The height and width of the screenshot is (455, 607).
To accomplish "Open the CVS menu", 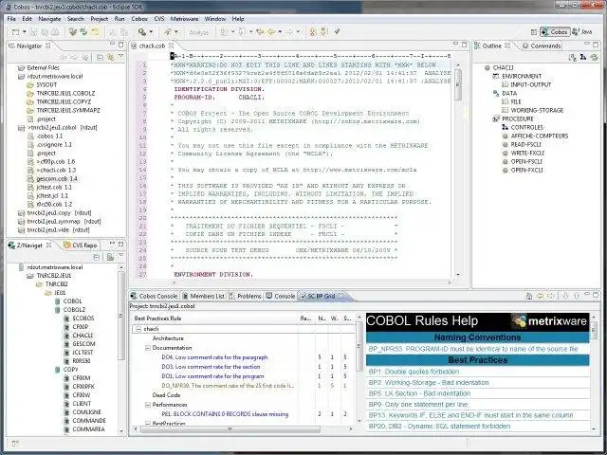I will (x=159, y=19).
